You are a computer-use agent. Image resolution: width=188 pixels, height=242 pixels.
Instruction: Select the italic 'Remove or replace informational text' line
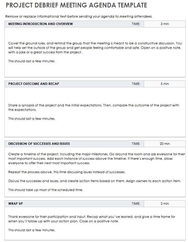click(79, 16)
